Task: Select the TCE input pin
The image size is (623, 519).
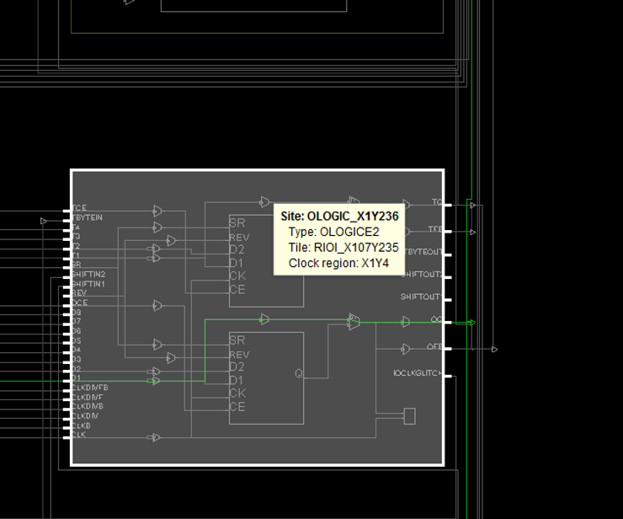Action: [x=67, y=208]
